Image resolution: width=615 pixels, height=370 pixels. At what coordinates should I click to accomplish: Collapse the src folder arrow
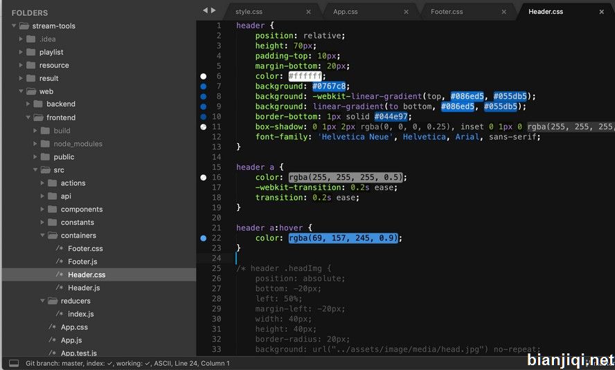tap(35, 170)
